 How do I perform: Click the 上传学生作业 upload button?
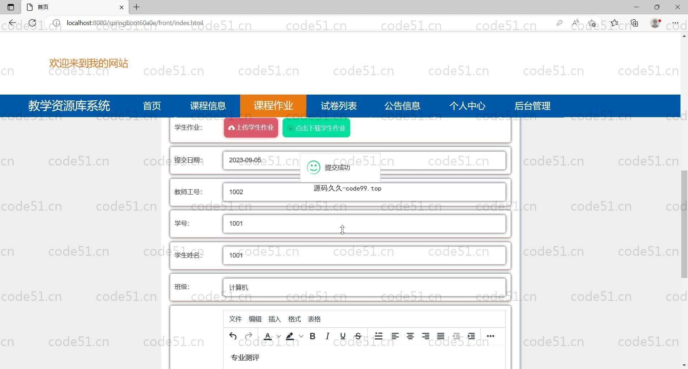click(x=251, y=128)
